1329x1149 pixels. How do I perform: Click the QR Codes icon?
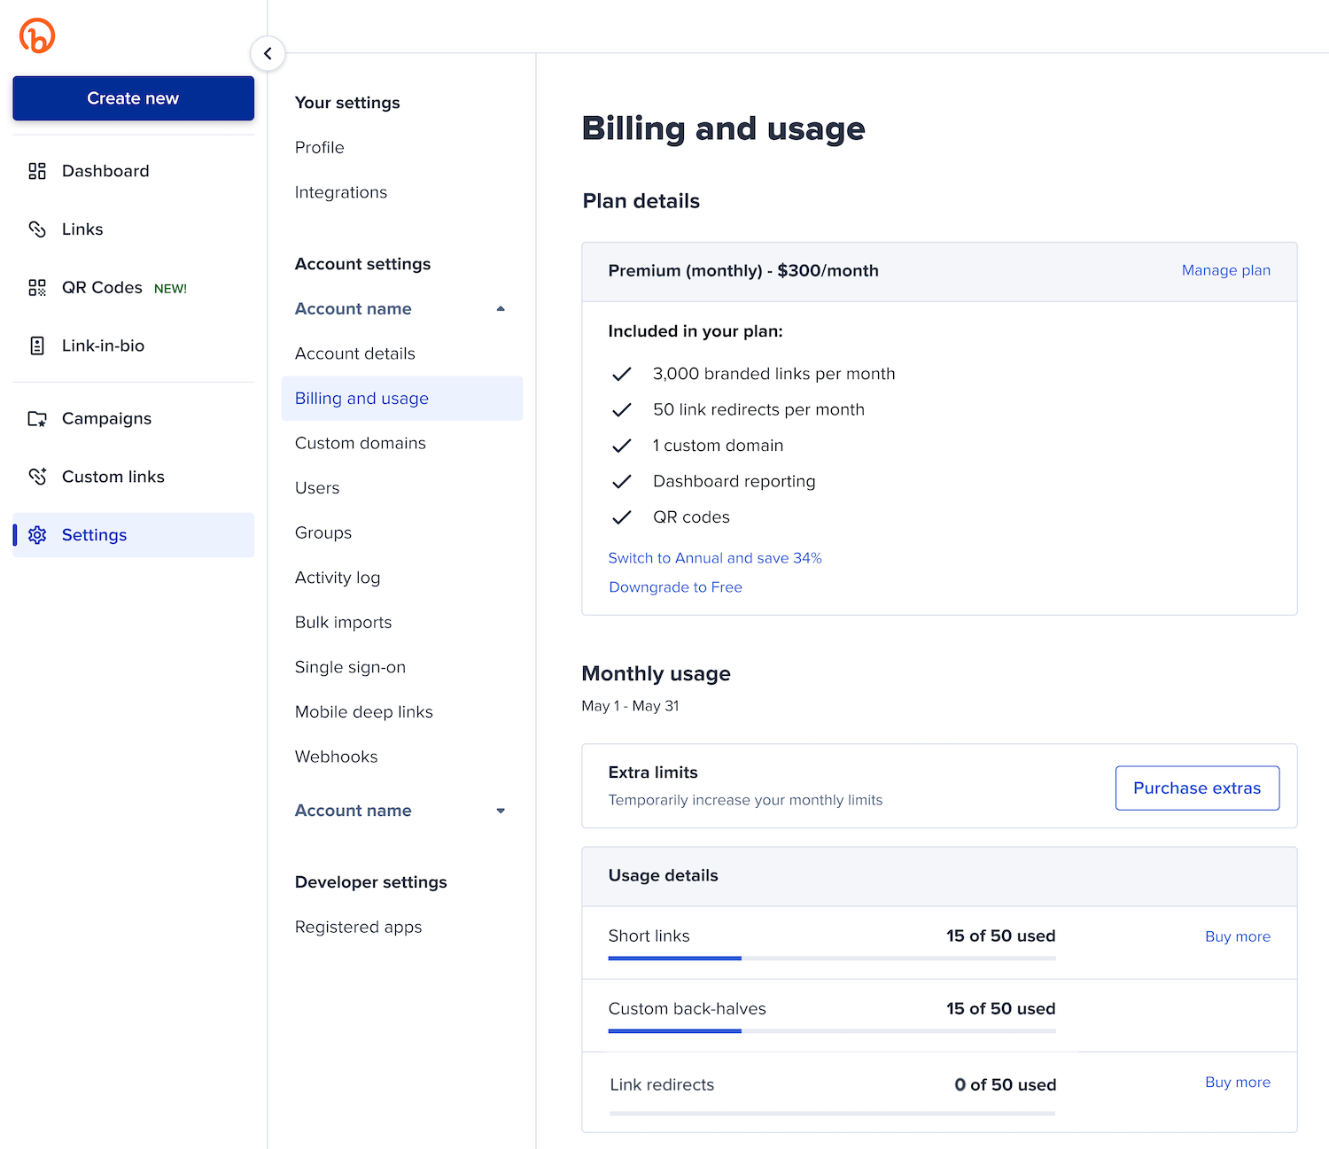[x=37, y=288]
